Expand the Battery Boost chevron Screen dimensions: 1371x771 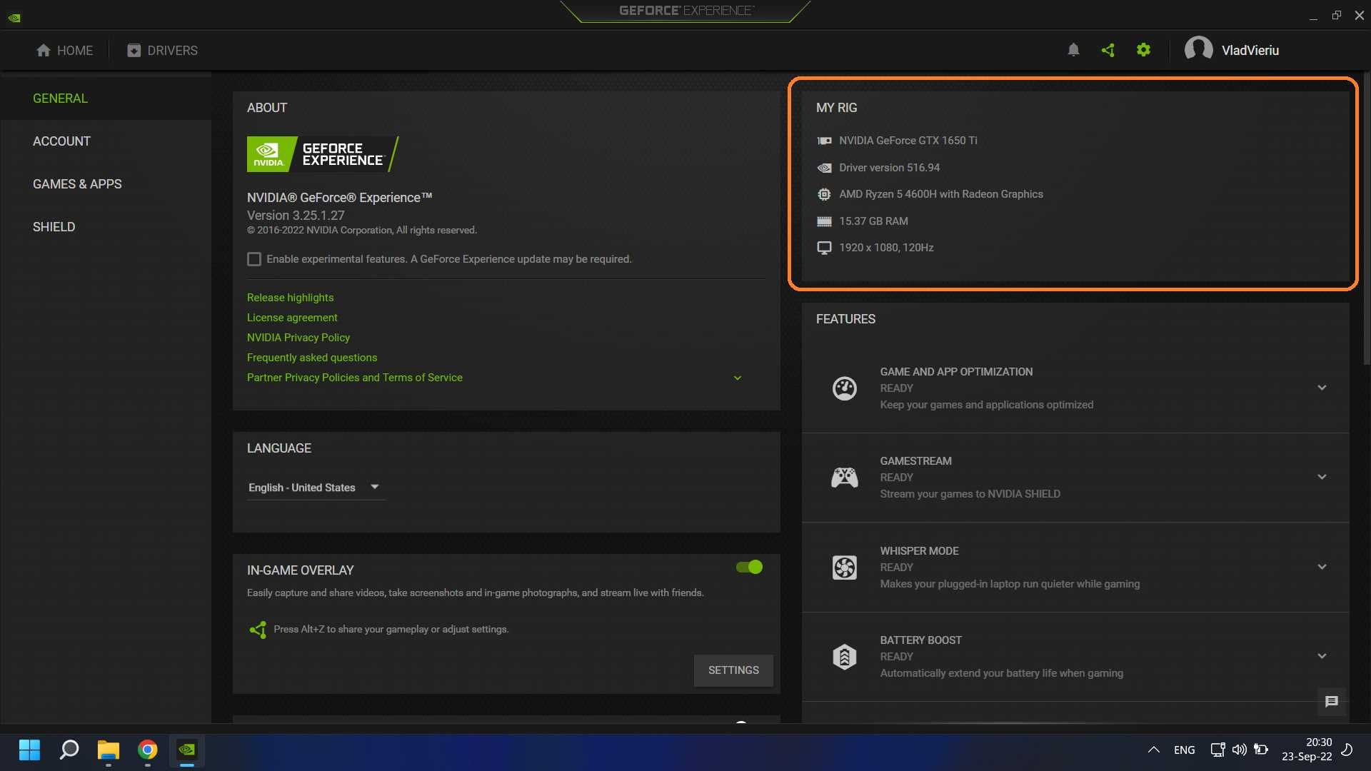tap(1322, 657)
